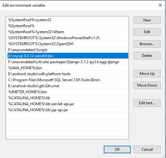Move the selected entry down
Viewport: 166px width, 158px height.
click(147, 85)
